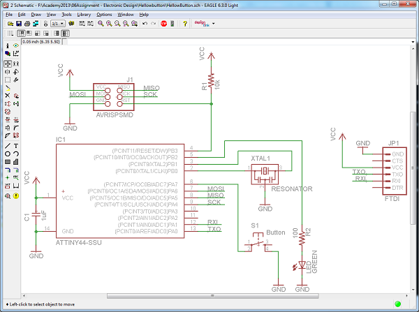419x312 pixels.
Task: Zoom out using the minus magnifier icon
Action: coord(117,24)
